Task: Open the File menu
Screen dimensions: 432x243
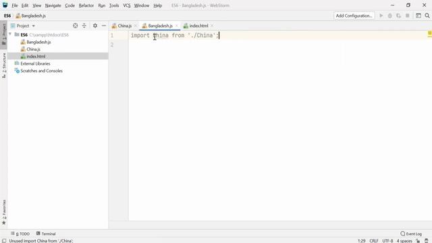Action: [15, 5]
